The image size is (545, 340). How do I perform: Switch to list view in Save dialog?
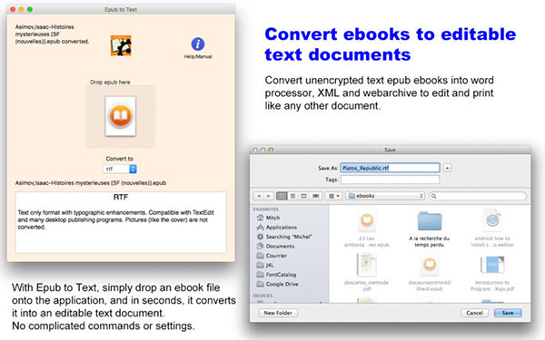coord(292,196)
